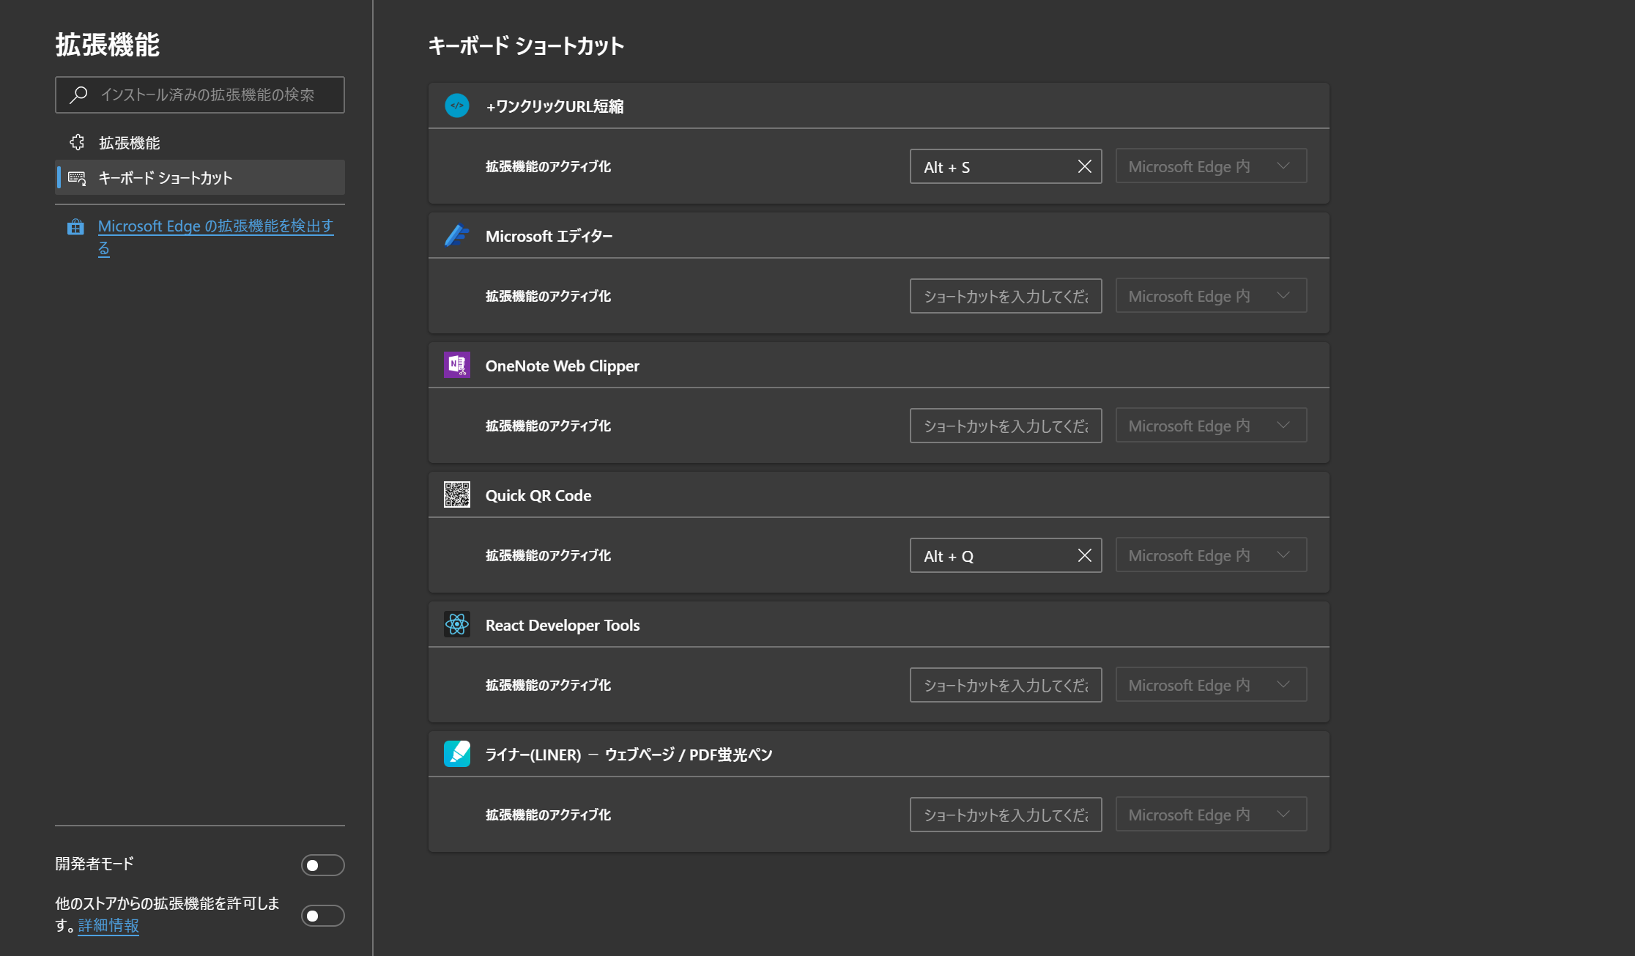Click the Microsoft エディター pen icon

point(456,236)
